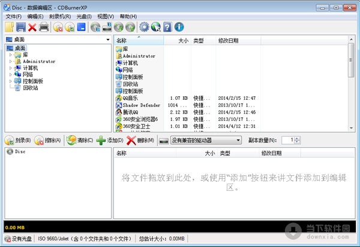The image size is (360, 247).
Task: Increase copies with 副本数量 up arrow
Action: click(x=297, y=139)
